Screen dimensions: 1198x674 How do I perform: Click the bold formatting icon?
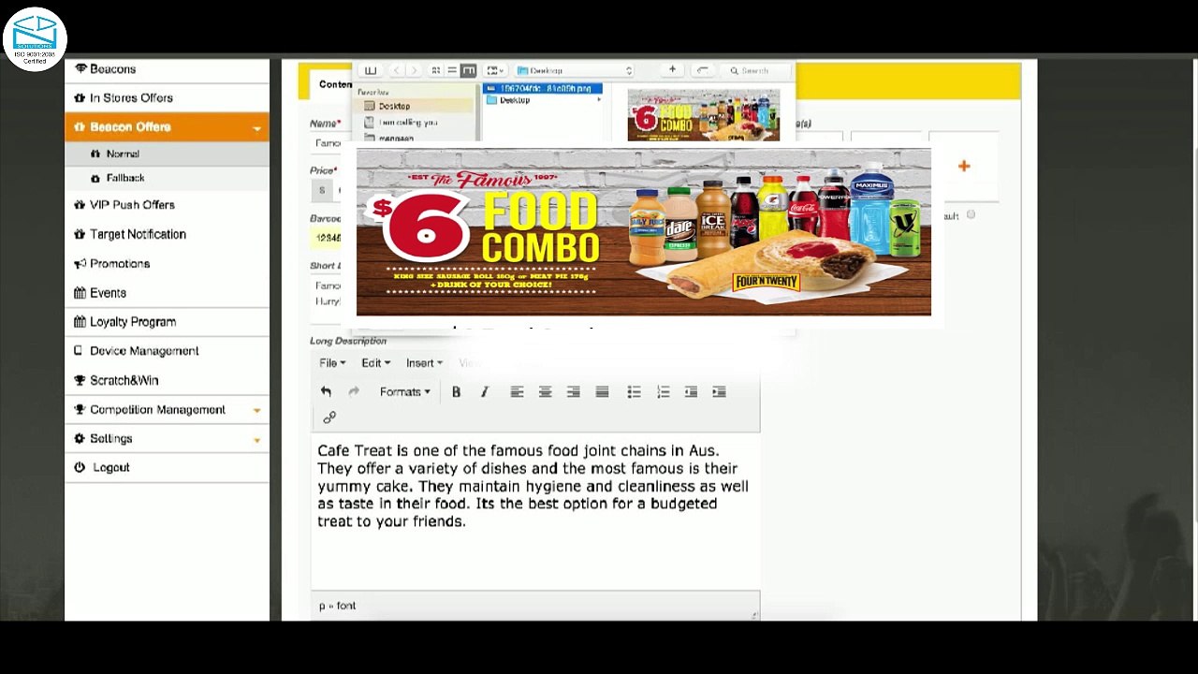click(x=456, y=392)
